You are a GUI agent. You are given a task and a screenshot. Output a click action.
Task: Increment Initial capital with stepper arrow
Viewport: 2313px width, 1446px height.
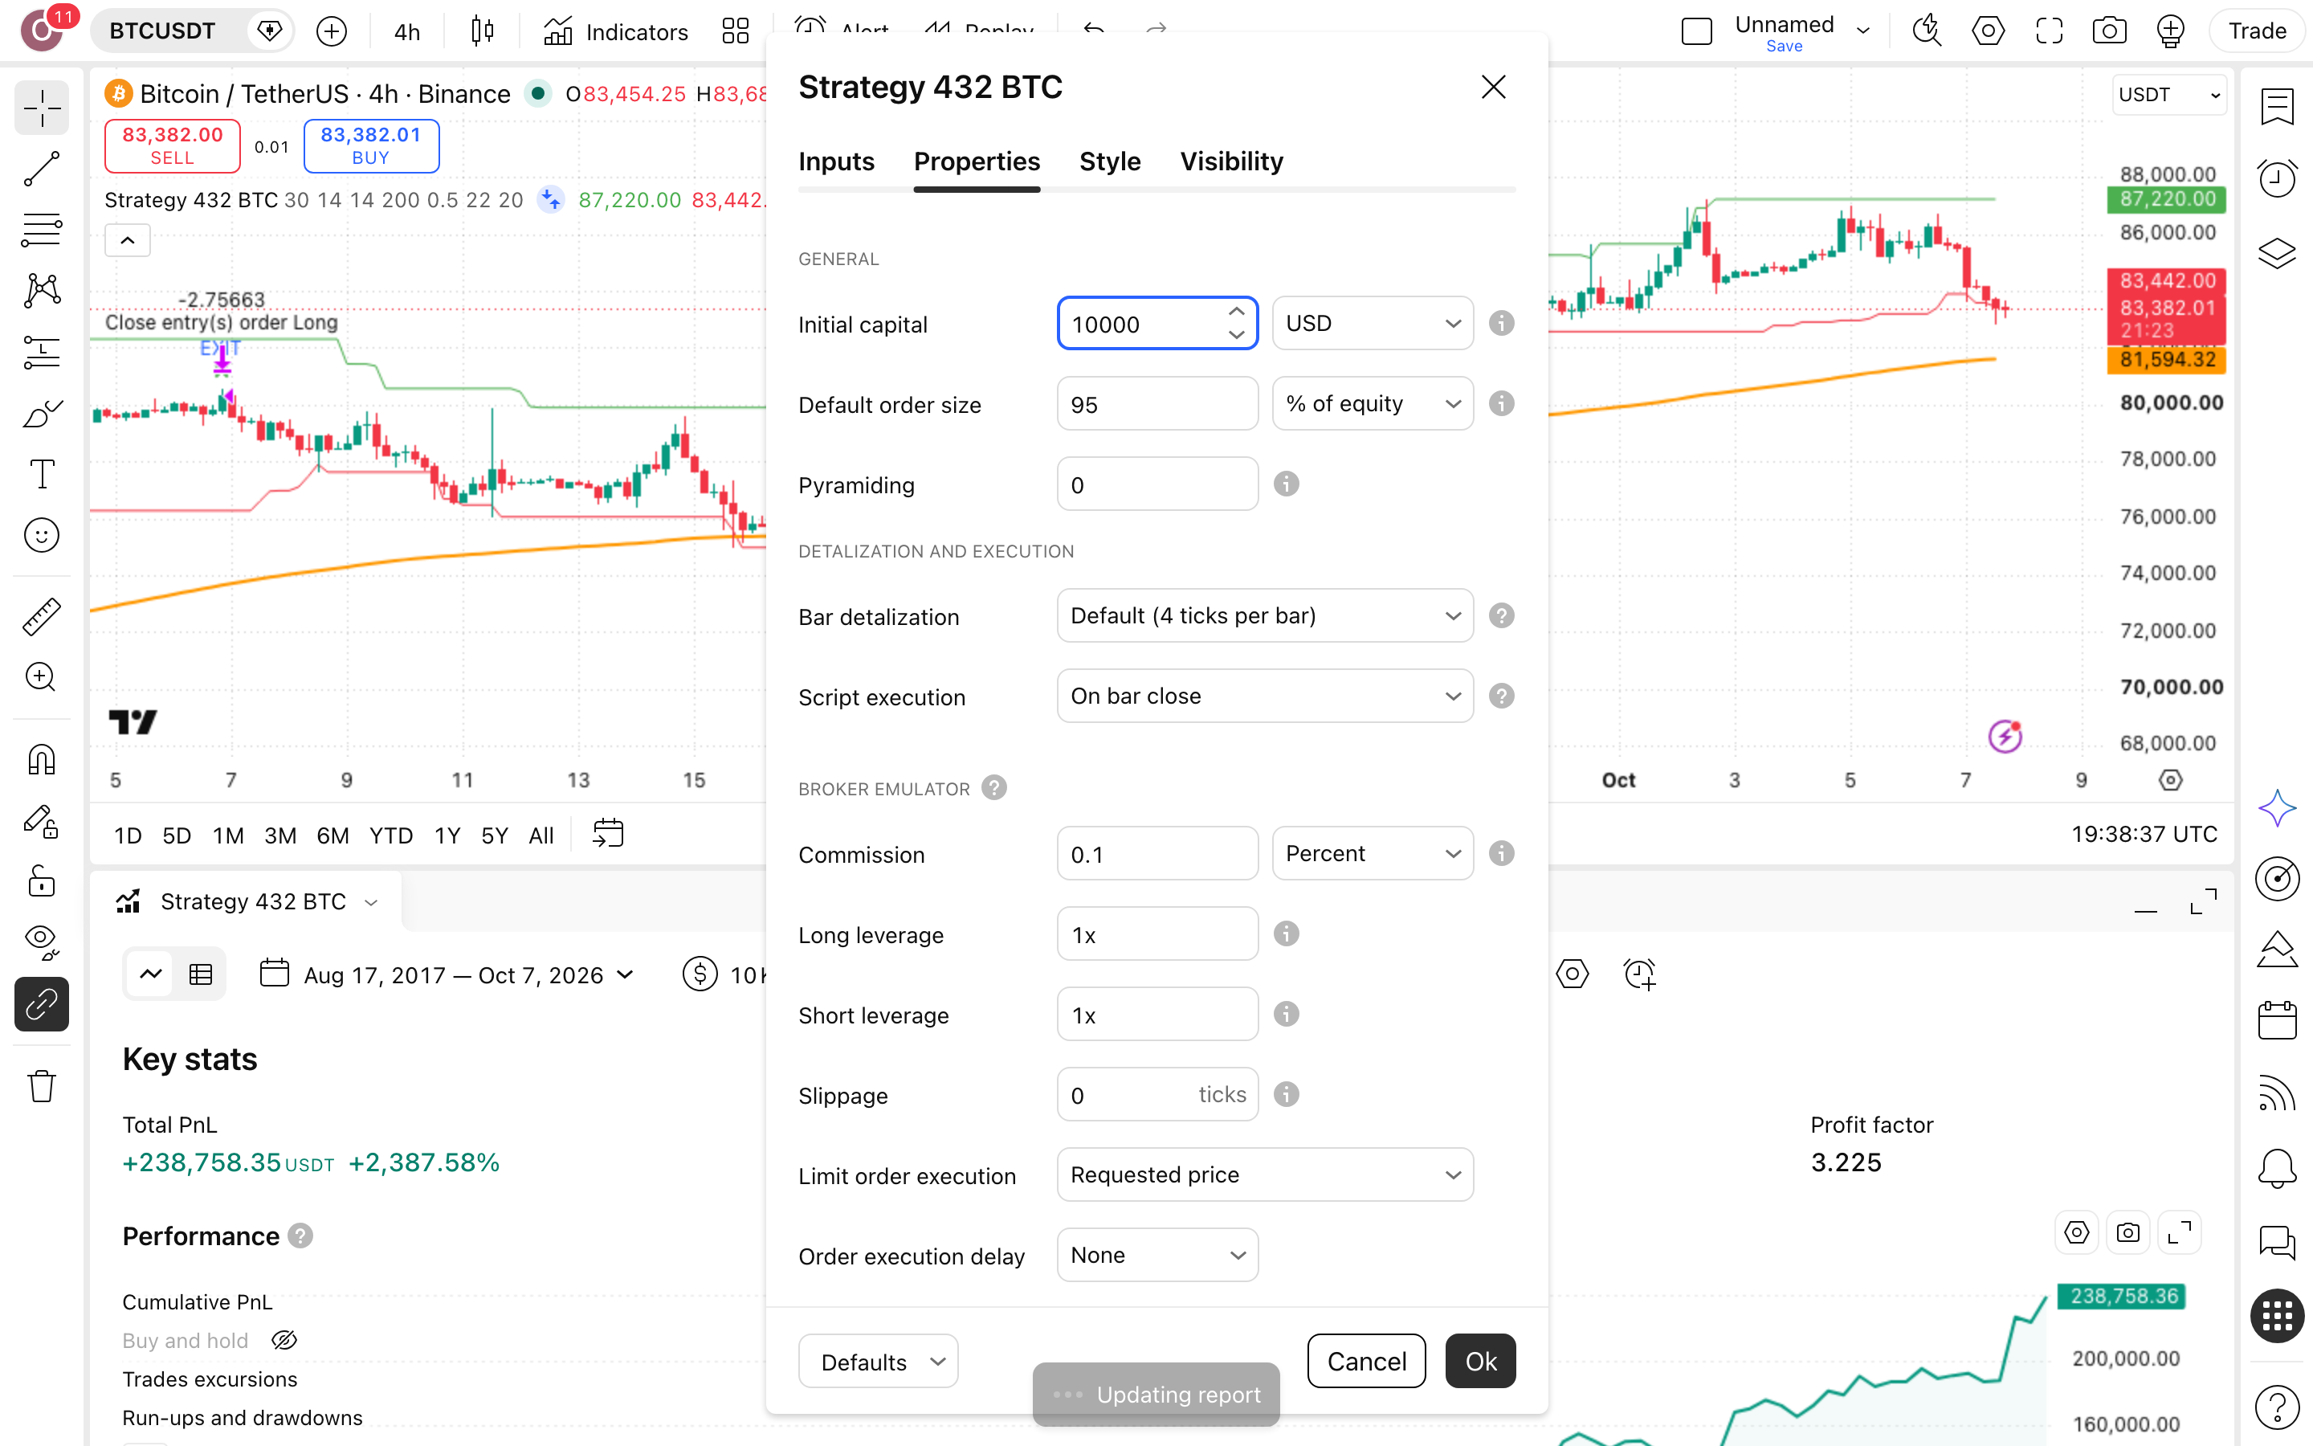tap(1237, 312)
